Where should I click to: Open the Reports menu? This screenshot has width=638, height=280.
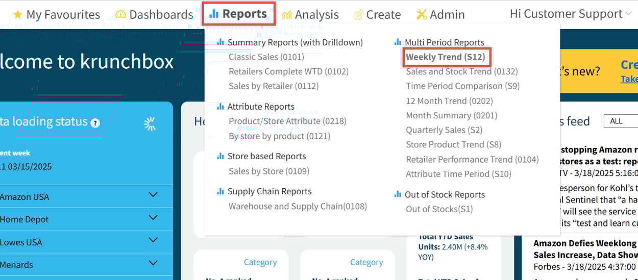tap(239, 14)
